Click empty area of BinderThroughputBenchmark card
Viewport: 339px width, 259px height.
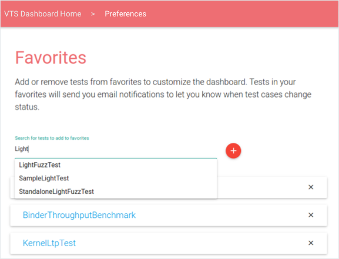(x=216, y=216)
